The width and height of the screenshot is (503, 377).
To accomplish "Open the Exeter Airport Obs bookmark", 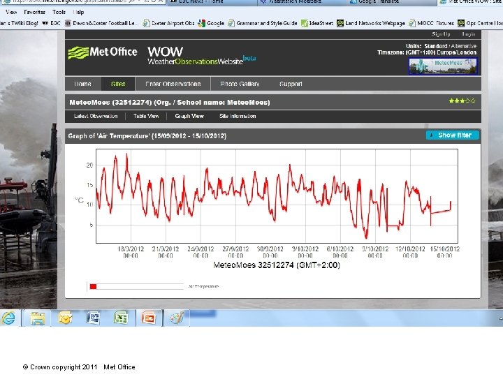I will click(169, 23).
